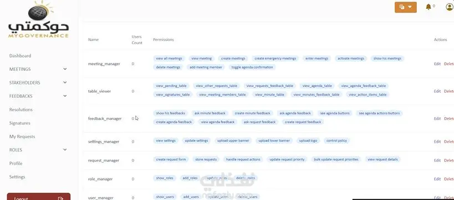The width and height of the screenshot is (454, 200).
Task: Click the 'update settings' permission tag
Action: pos(196,141)
